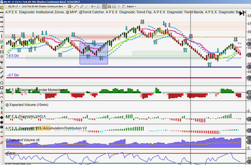251x165 pixels.
Task: Select the Fibonacci Circle tool
Action: tap(2, 56)
